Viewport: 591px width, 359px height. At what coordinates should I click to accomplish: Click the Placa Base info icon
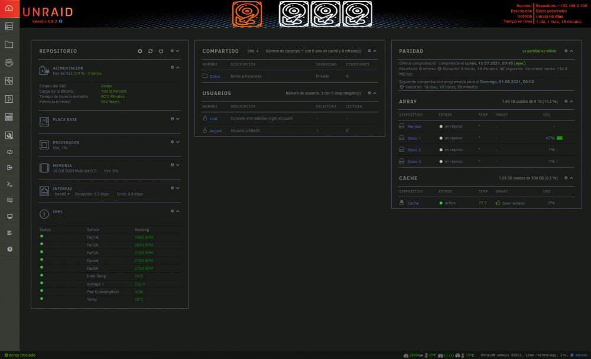click(172, 119)
